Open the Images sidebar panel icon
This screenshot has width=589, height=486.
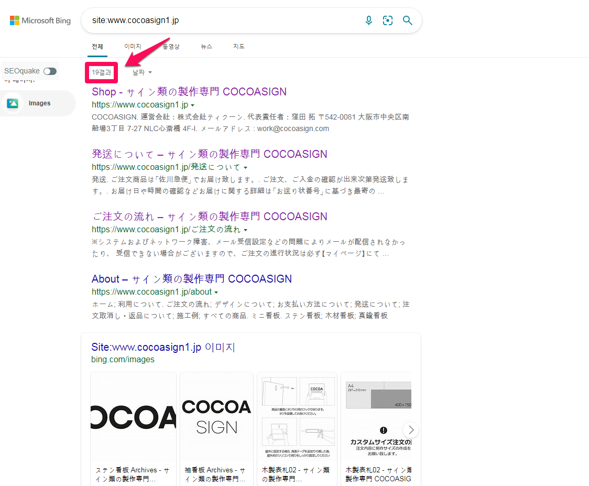click(13, 103)
